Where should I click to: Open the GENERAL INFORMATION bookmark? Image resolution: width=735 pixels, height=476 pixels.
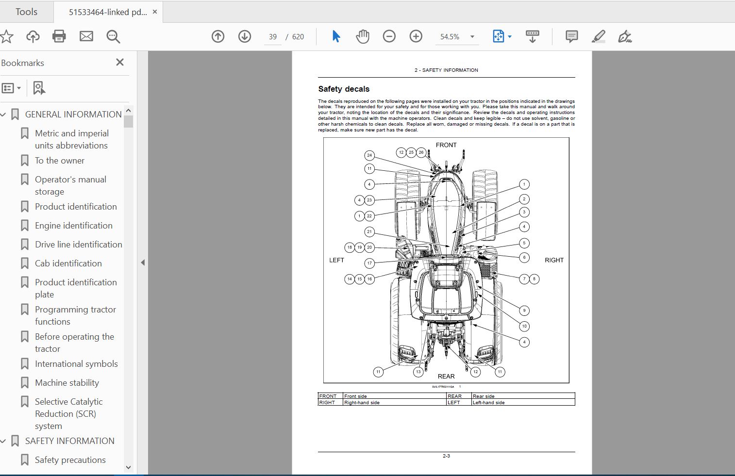click(x=73, y=115)
